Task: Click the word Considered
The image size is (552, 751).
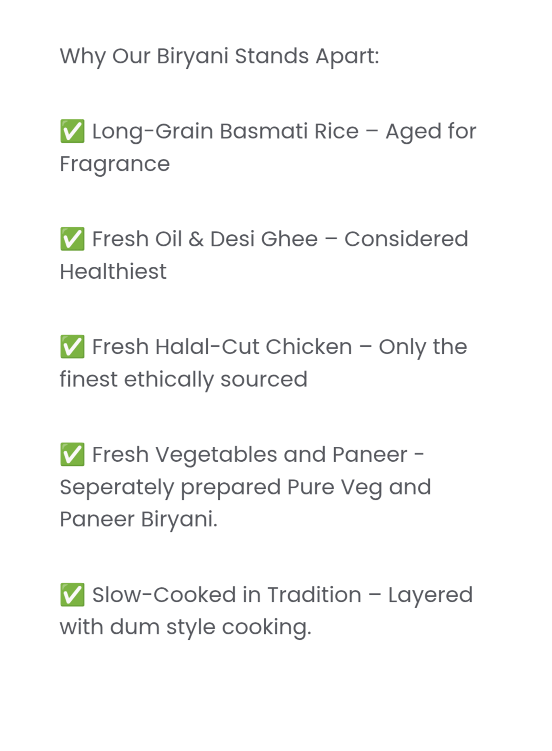Action: pyautogui.click(x=406, y=239)
